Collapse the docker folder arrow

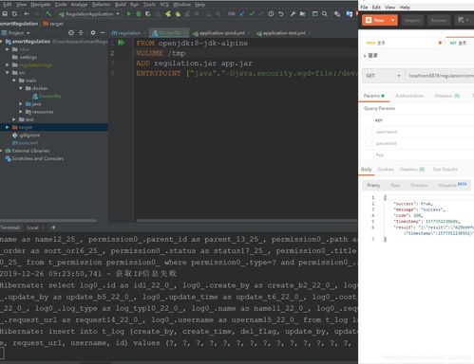21,88
